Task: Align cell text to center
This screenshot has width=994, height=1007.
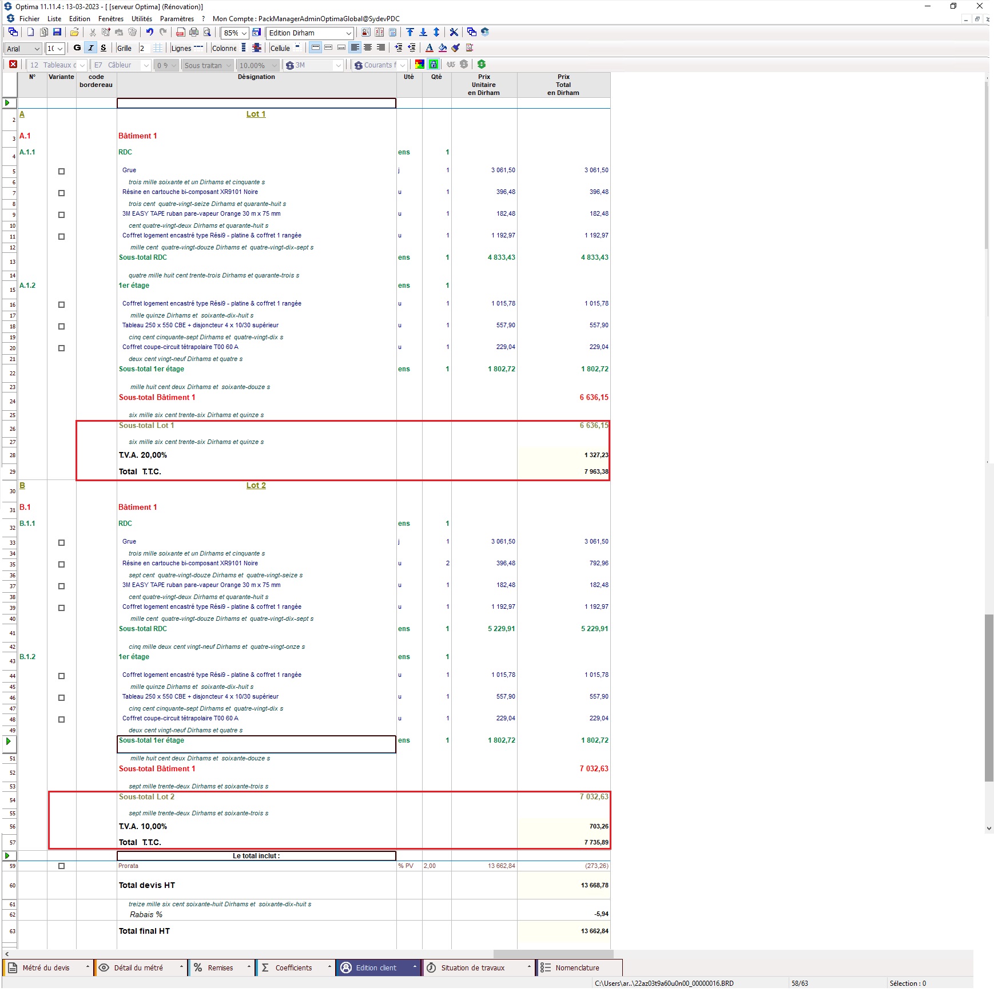Action: [x=368, y=48]
